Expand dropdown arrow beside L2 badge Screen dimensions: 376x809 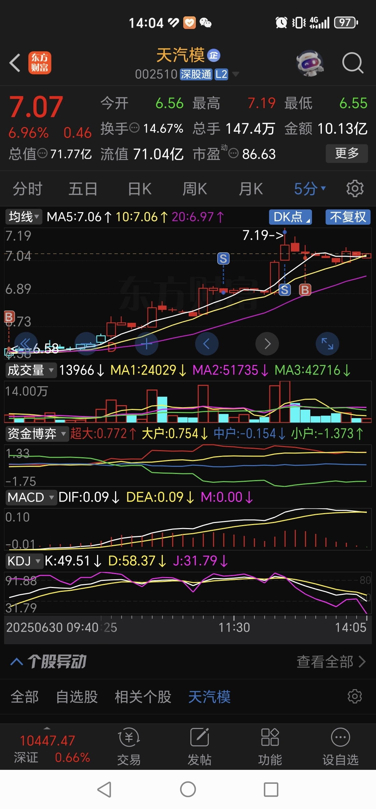point(235,74)
